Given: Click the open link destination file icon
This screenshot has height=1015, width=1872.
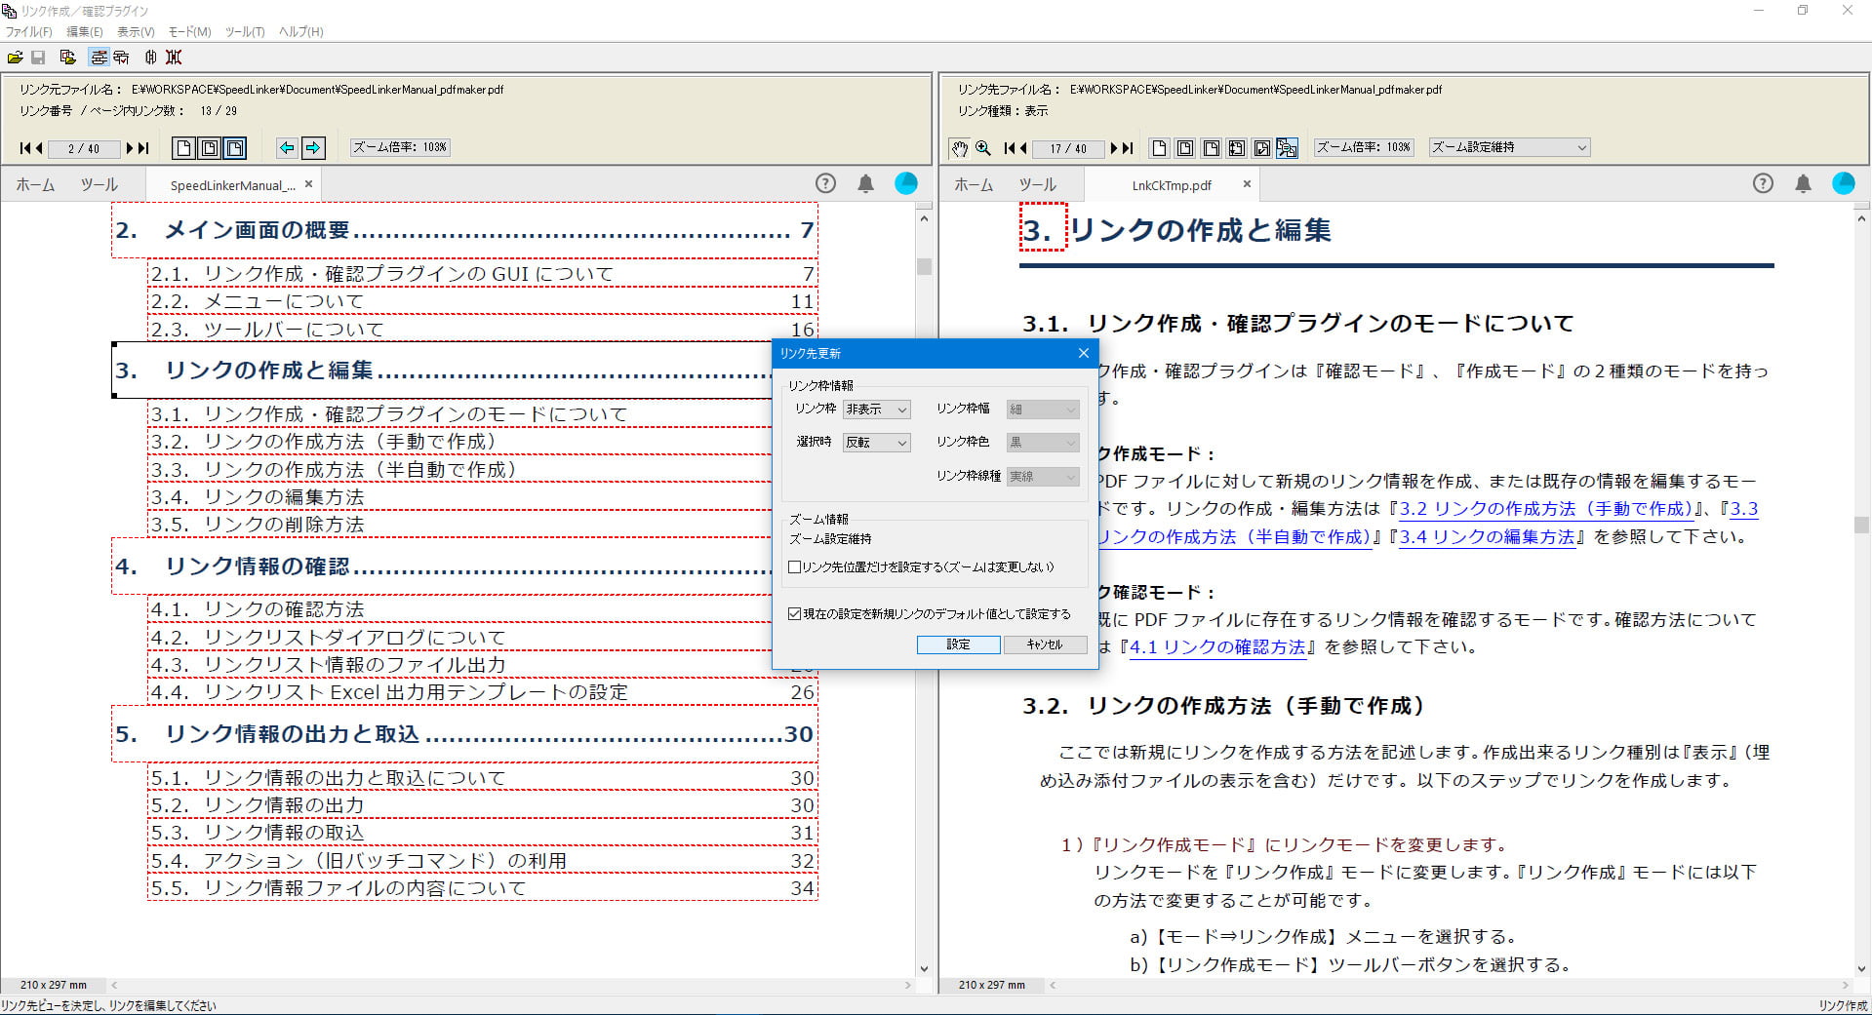Looking at the screenshot, I should [67, 58].
